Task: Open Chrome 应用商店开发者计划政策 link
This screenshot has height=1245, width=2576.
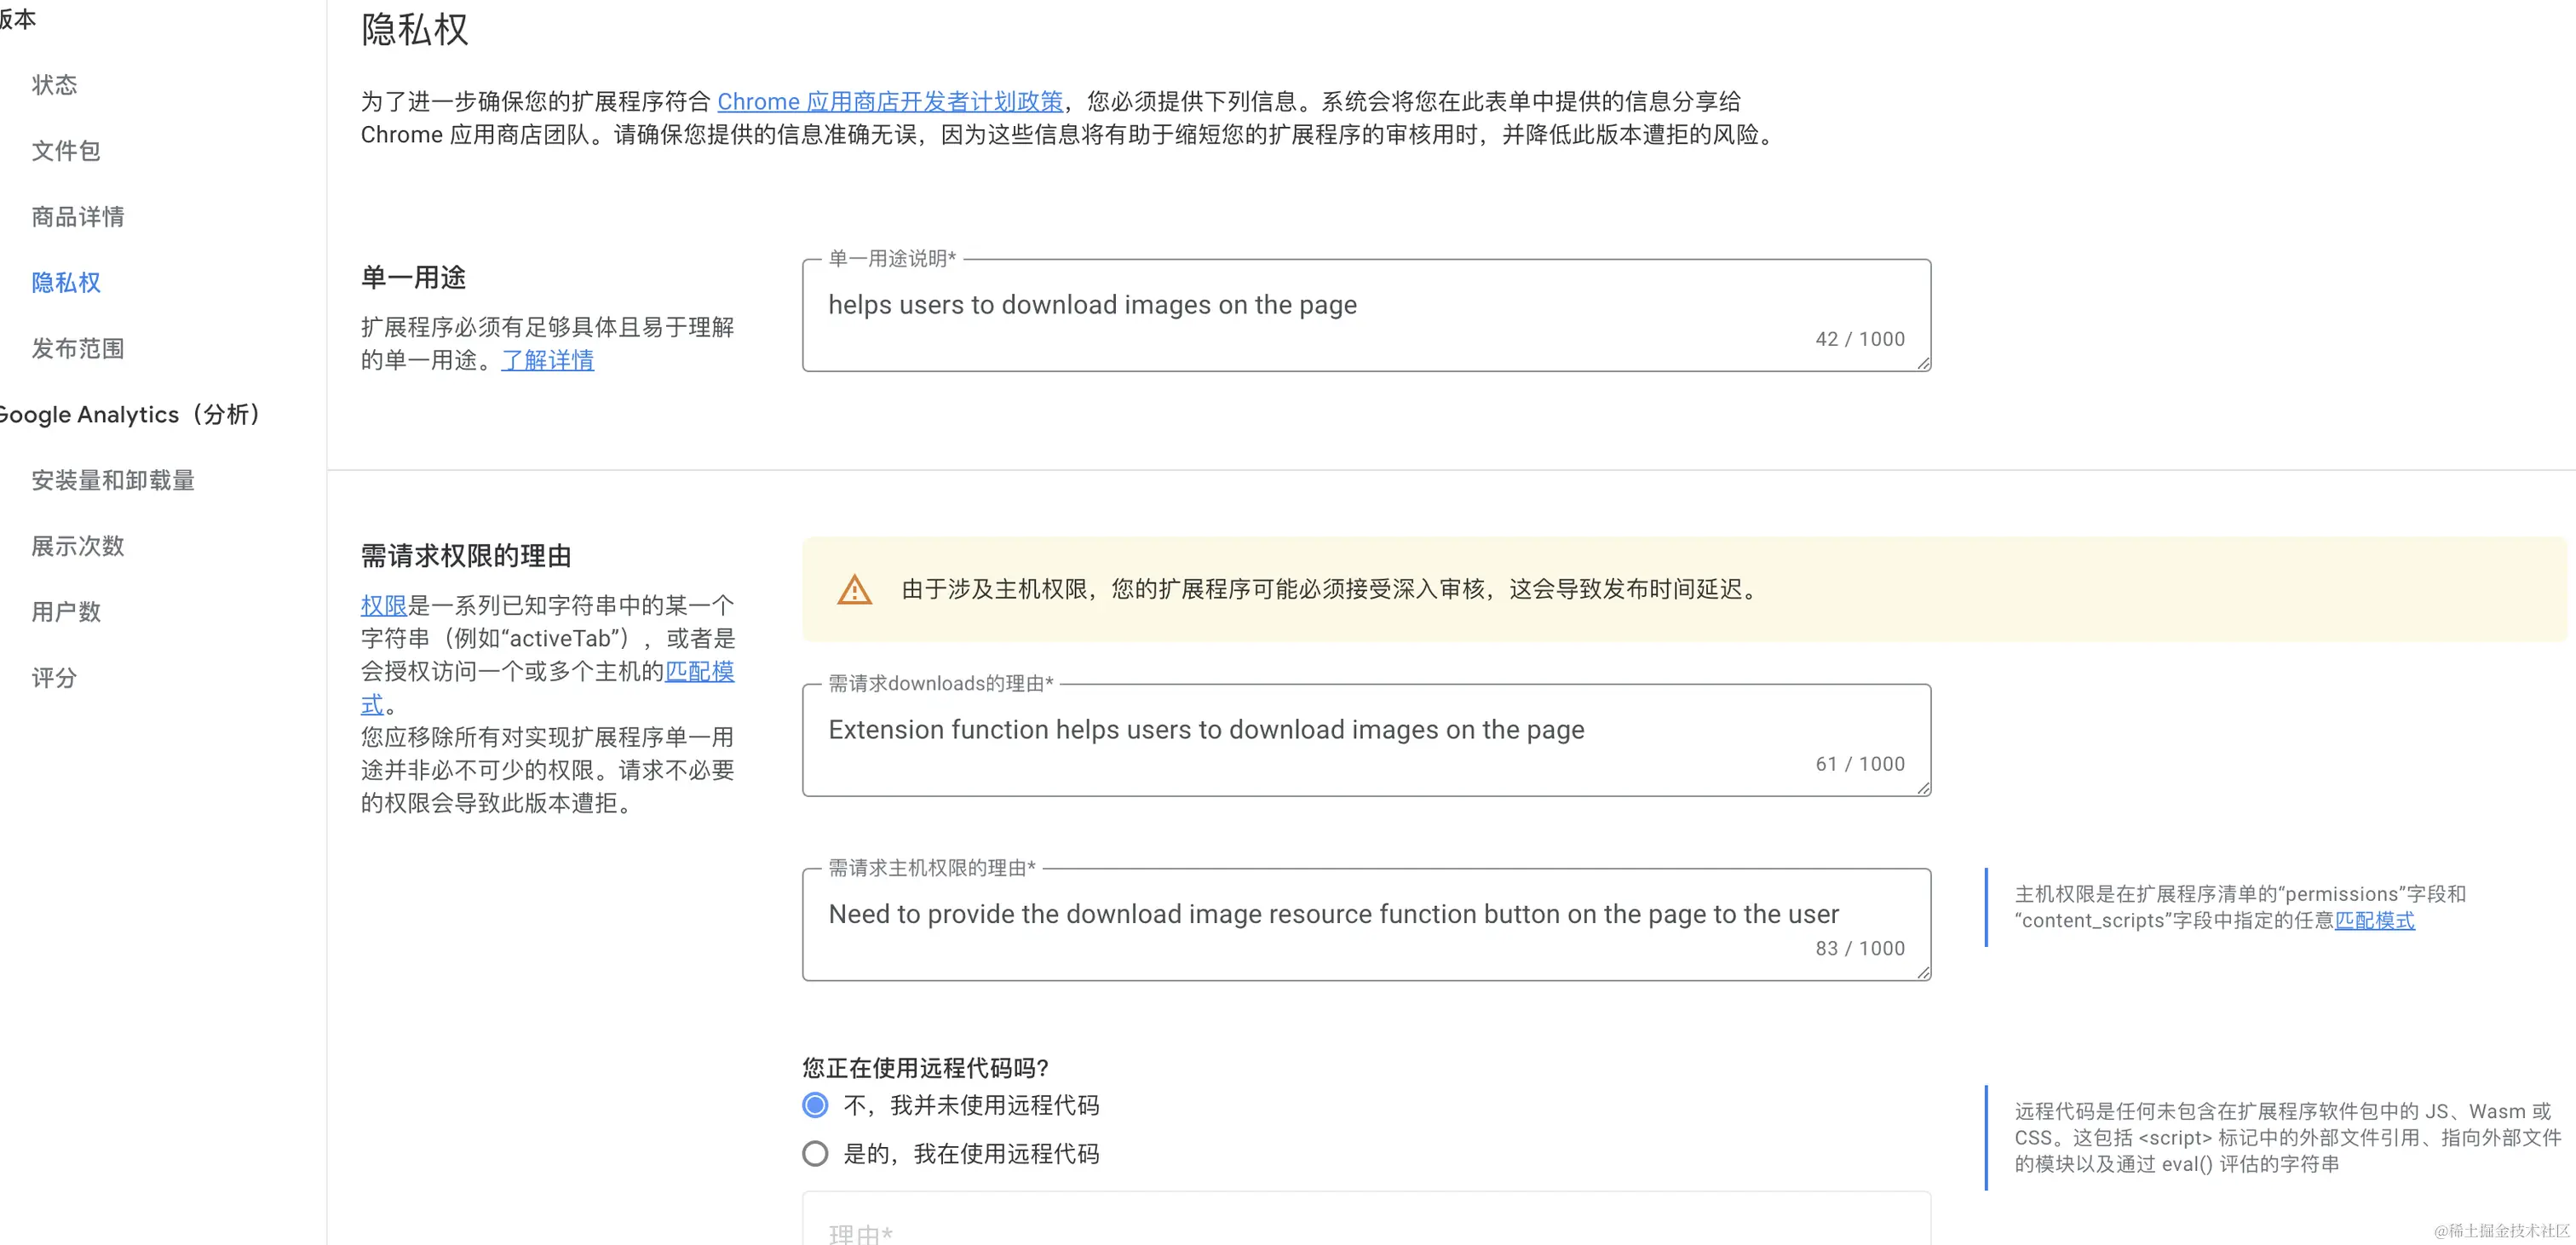Action: pyautogui.click(x=890, y=102)
